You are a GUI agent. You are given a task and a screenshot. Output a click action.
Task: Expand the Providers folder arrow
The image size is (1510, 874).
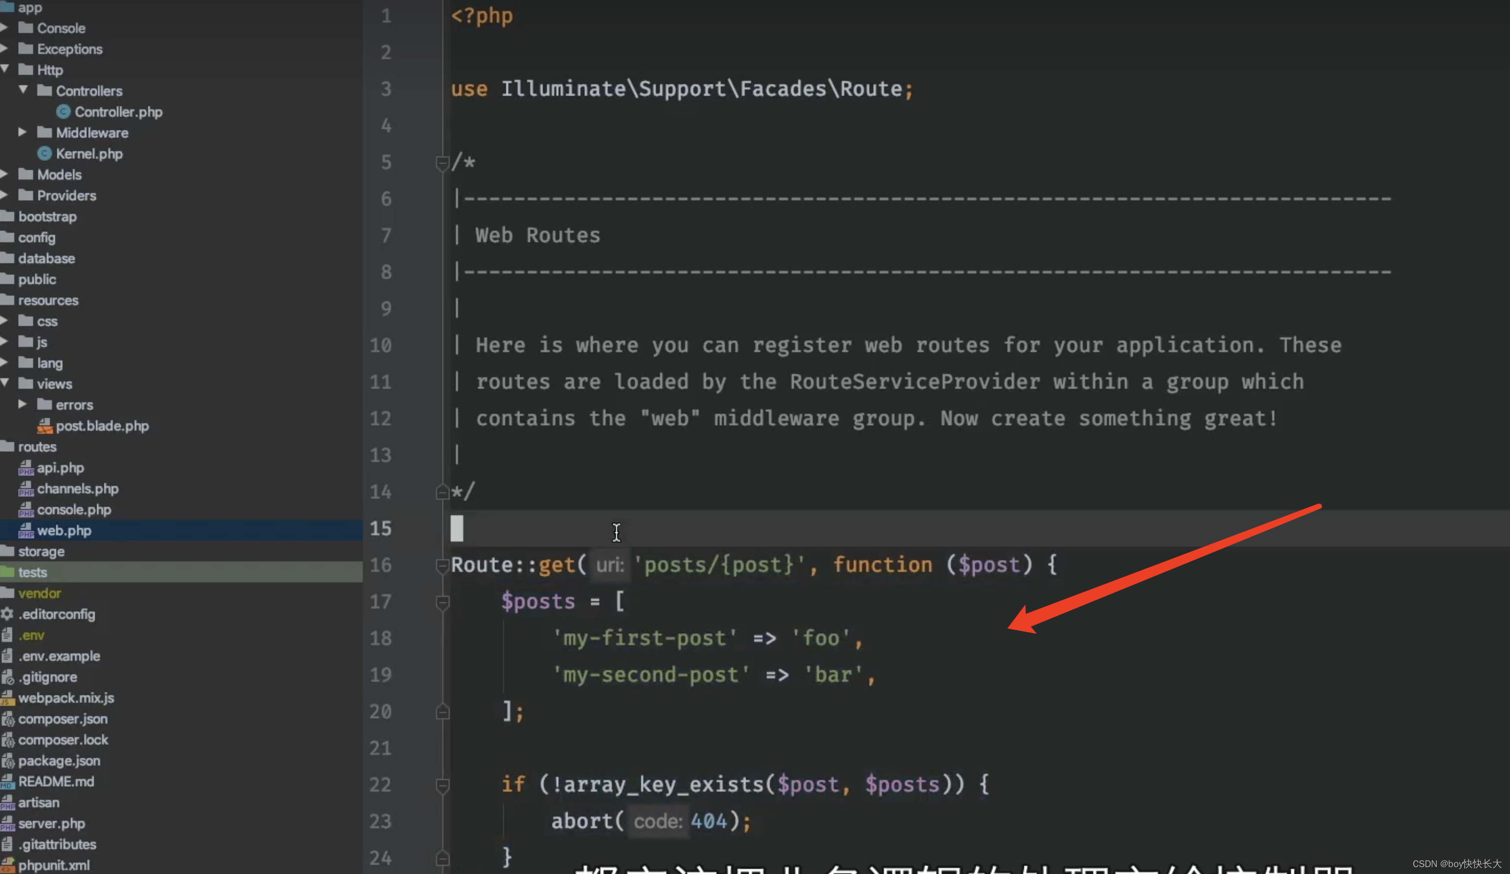tap(4, 195)
